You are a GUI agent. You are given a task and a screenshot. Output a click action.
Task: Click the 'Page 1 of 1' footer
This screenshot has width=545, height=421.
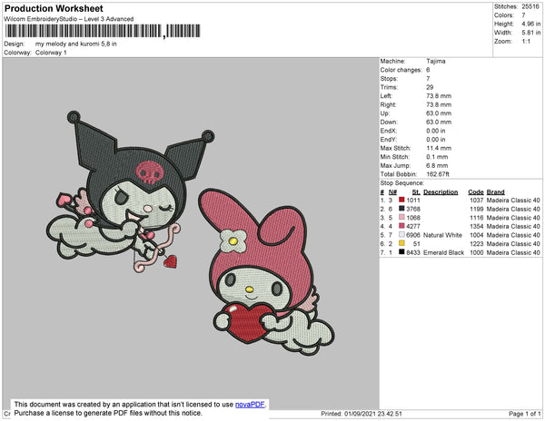(524, 414)
